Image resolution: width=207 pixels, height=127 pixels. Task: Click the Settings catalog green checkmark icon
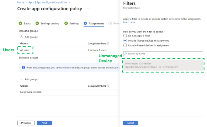(x=37, y=23)
